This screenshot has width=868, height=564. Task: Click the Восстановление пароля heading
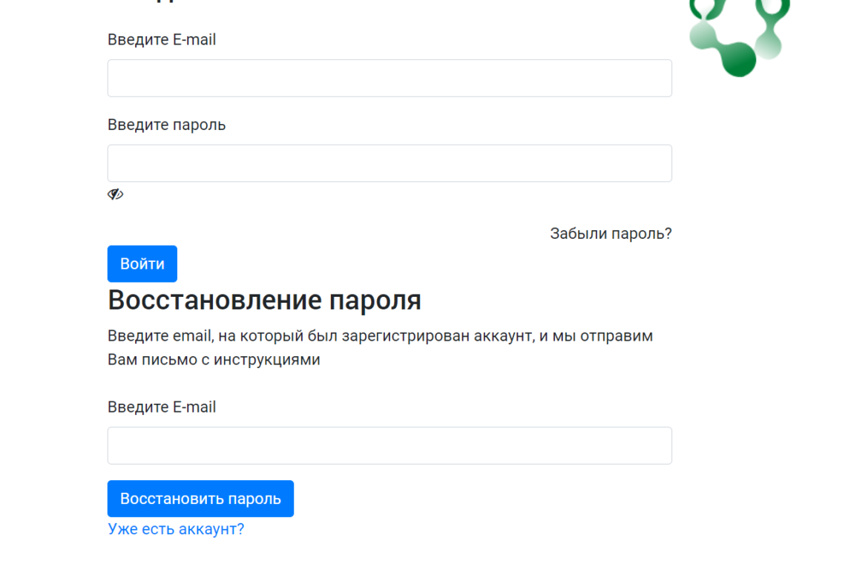[264, 301]
